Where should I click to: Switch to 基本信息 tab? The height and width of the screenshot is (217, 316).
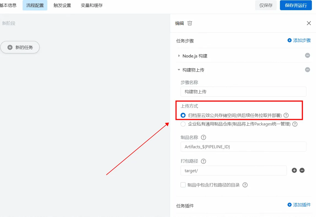pos(8,5)
